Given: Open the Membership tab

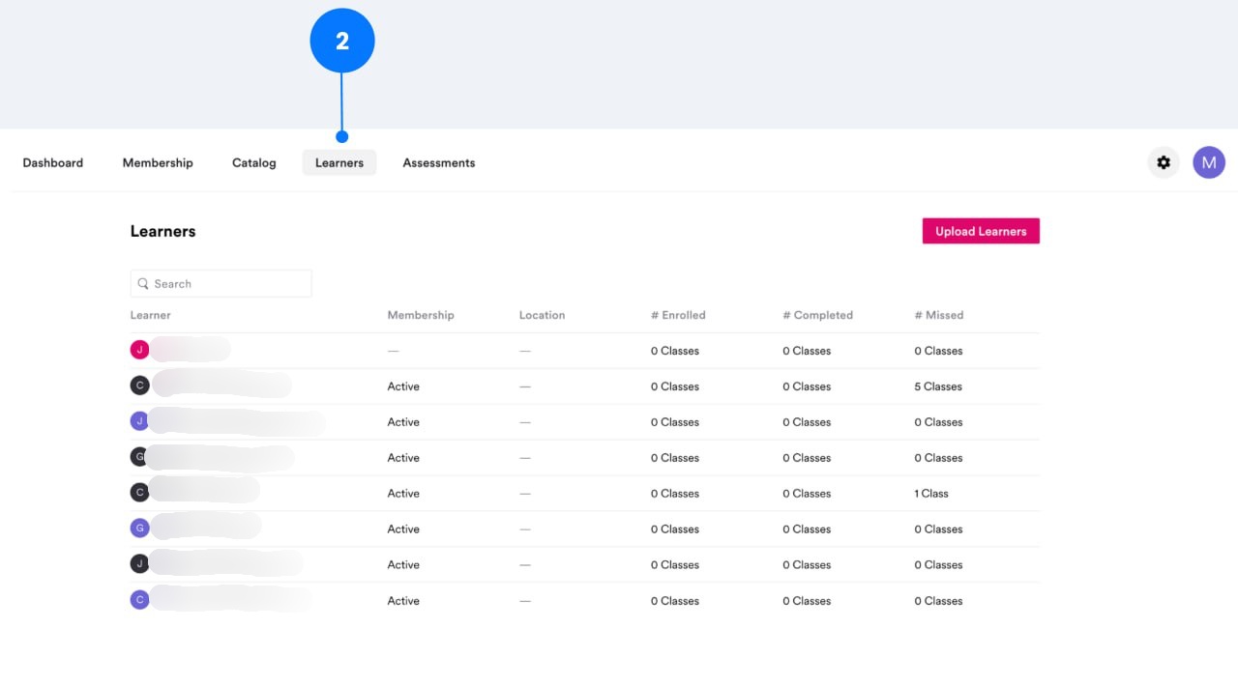Looking at the screenshot, I should pos(158,162).
